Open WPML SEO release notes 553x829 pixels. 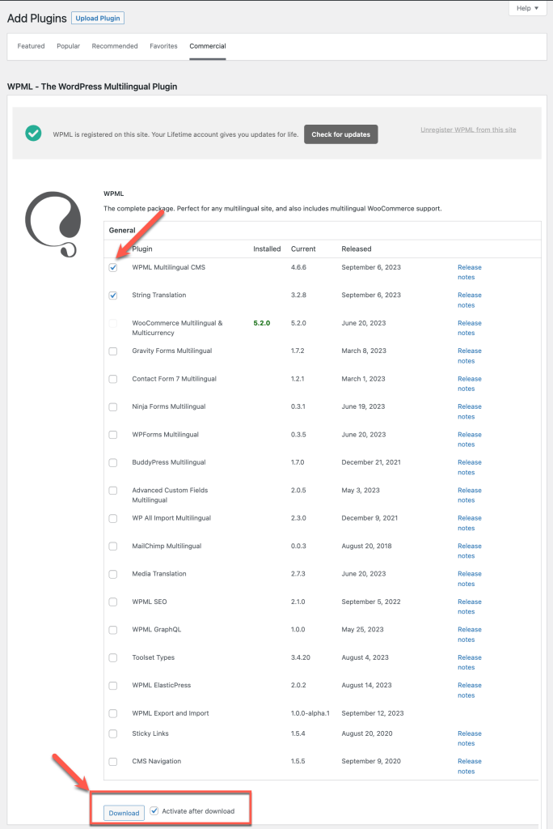pos(470,607)
